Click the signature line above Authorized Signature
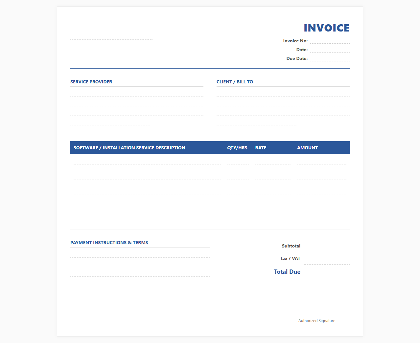Viewport: 420px width, 343px height. pos(317,316)
